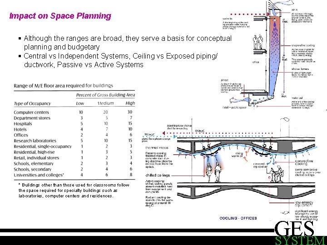Click the Medium value 20 for Computer centers

105,112
